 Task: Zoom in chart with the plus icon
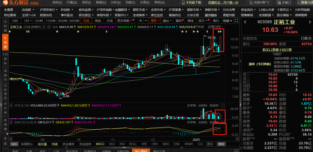pyautogui.click(x=141, y=21)
